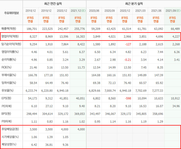Select the operating profit estimate 4,227
This screenshot has width=181, height=149.
point(176,37)
